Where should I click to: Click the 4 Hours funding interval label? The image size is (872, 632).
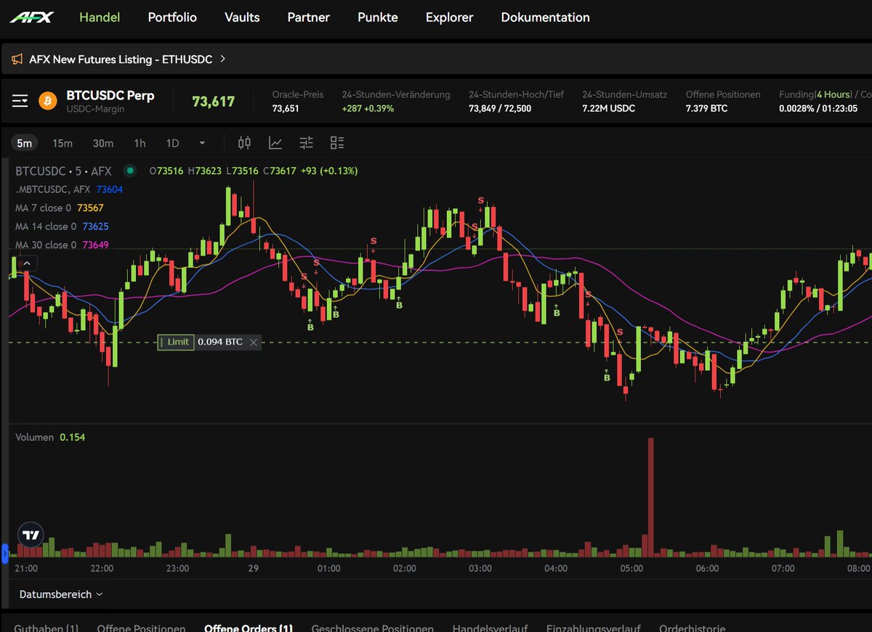click(x=833, y=94)
